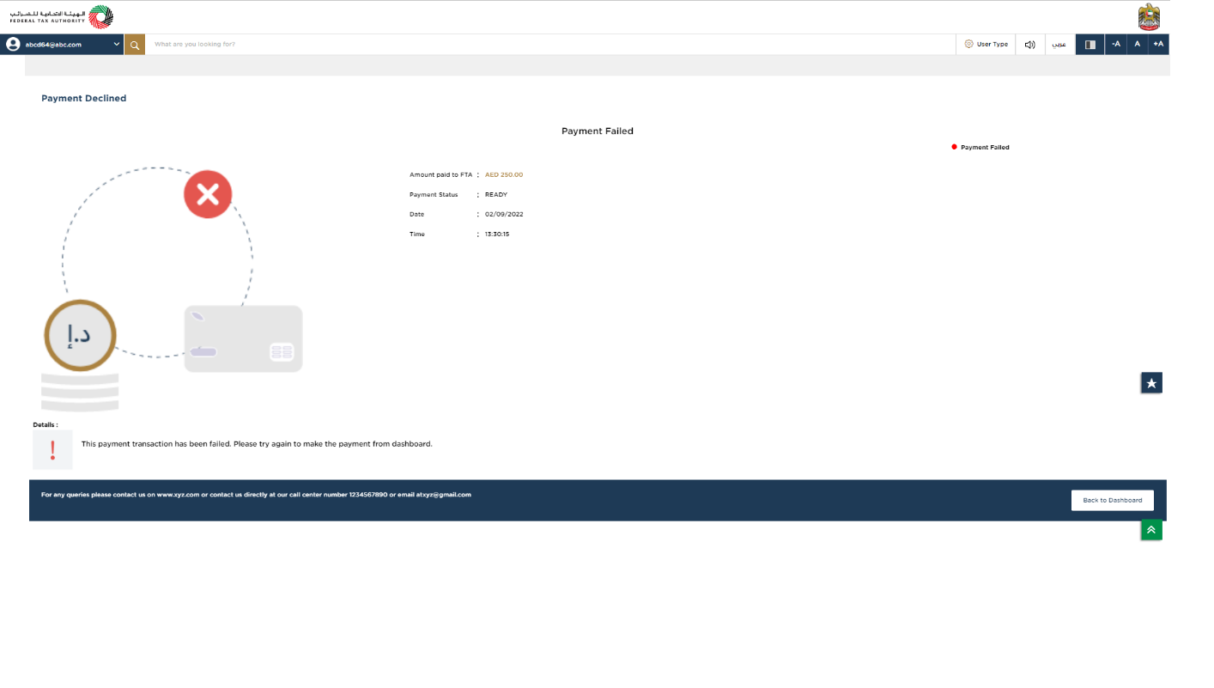This screenshot has width=1214, height=688.
Task: Click the 'Payment Declined' heading
Action: point(84,99)
